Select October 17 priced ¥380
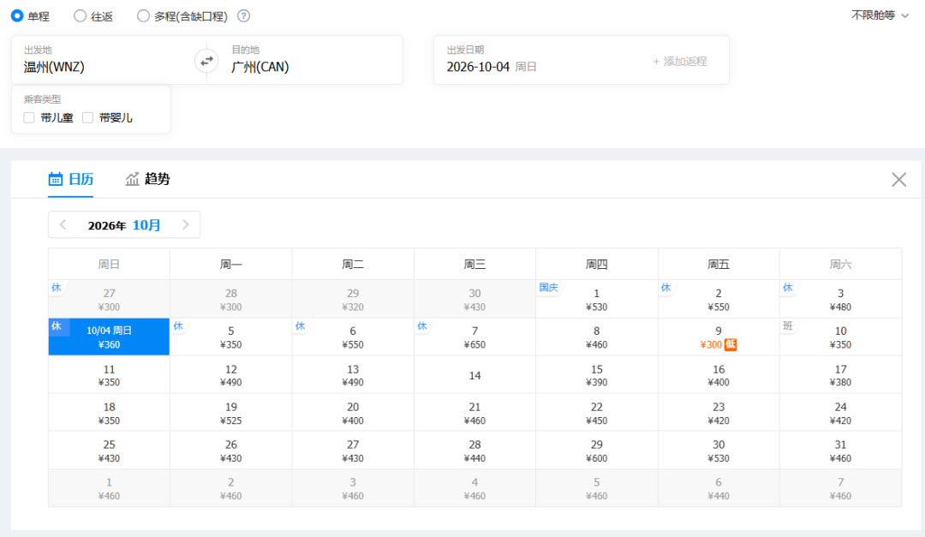 tap(841, 375)
